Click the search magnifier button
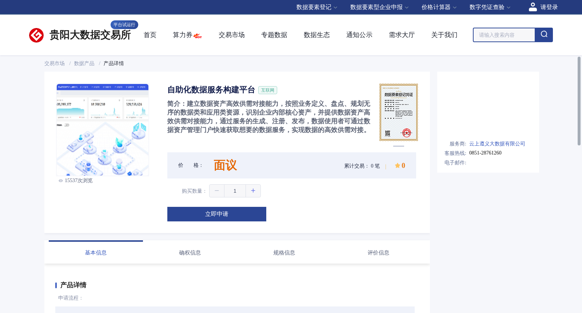This screenshot has height=313, width=582. 544,35
